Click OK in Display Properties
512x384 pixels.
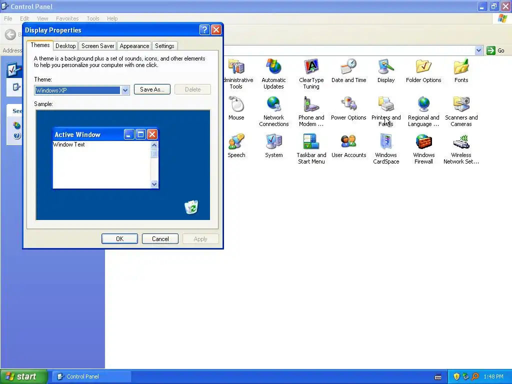(119, 238)
